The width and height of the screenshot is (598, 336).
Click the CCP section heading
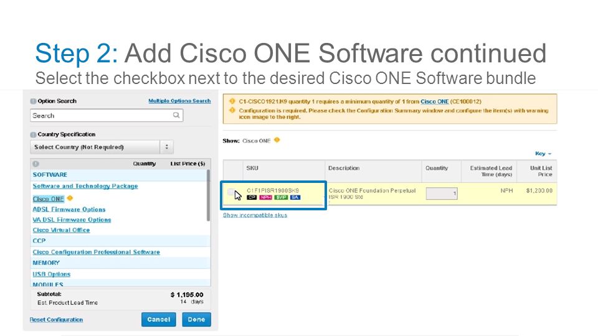click(39, 241)
